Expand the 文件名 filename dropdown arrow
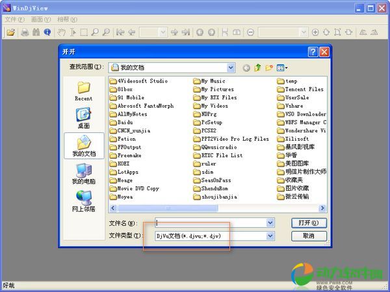 pyautogui.click(x=270, y=223)
